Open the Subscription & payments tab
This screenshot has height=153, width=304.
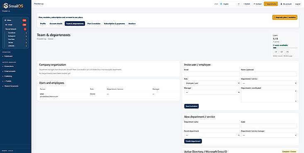pos(114,24)
